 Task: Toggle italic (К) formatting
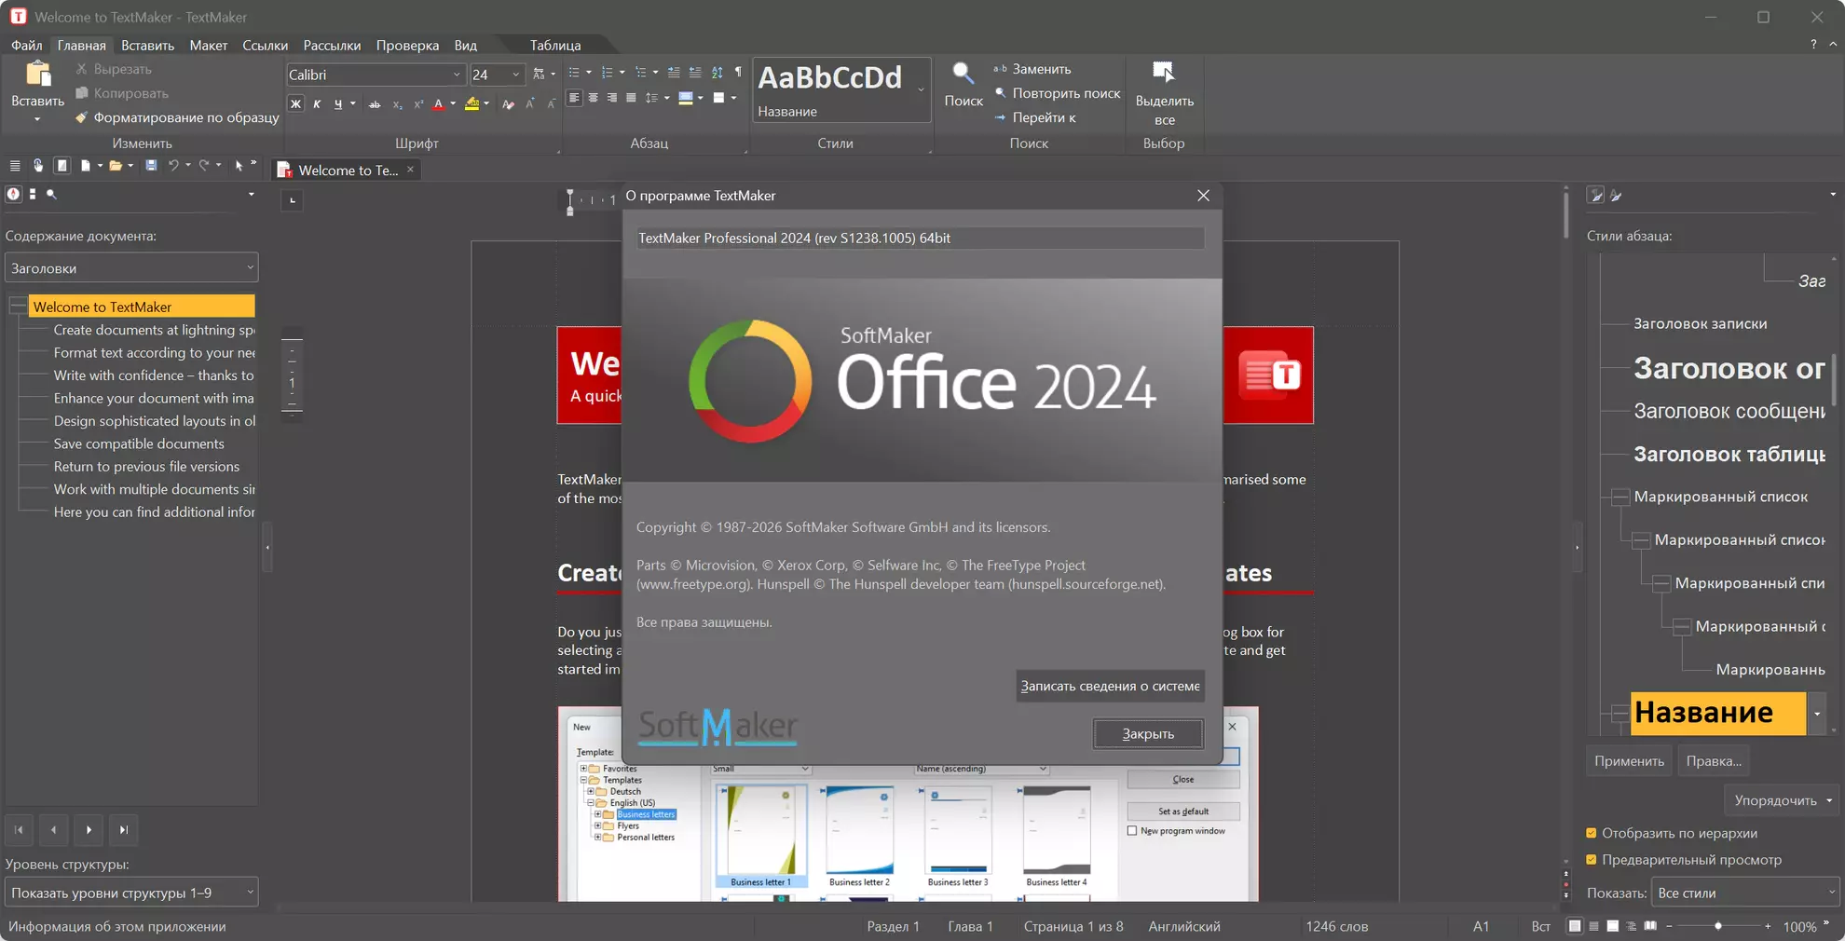point(317,103)
